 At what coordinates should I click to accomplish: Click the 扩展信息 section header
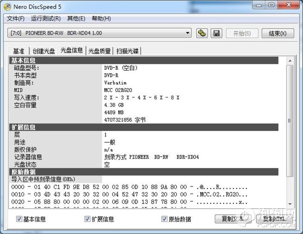pyautogui.click(x=144, y=127)
